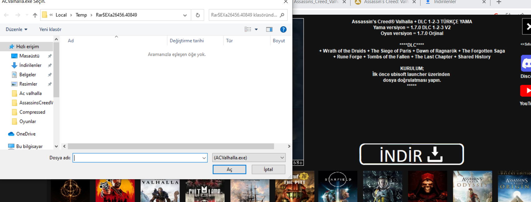
Task: Go up one folder level
Action: pos(35,15)
